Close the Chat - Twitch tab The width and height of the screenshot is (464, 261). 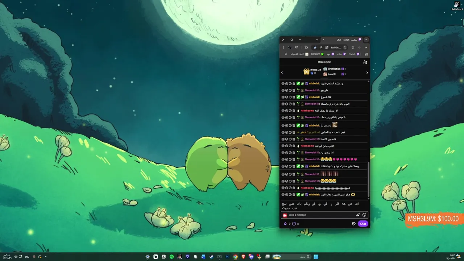click(x=323, y=40)
